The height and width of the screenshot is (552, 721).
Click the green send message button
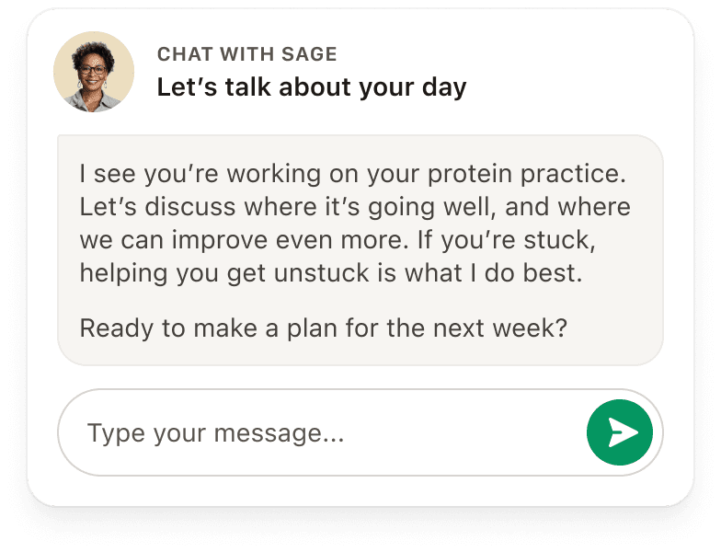[620, 432]
